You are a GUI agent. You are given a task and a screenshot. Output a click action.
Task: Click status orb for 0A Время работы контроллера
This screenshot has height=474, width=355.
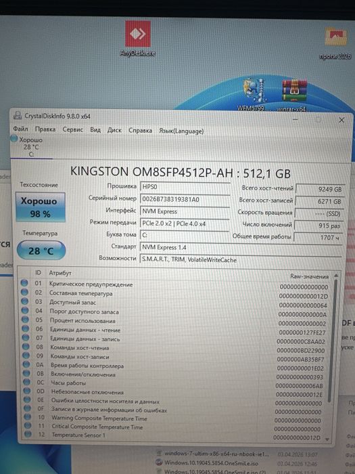pyautogui.click(x=26, y=364)
